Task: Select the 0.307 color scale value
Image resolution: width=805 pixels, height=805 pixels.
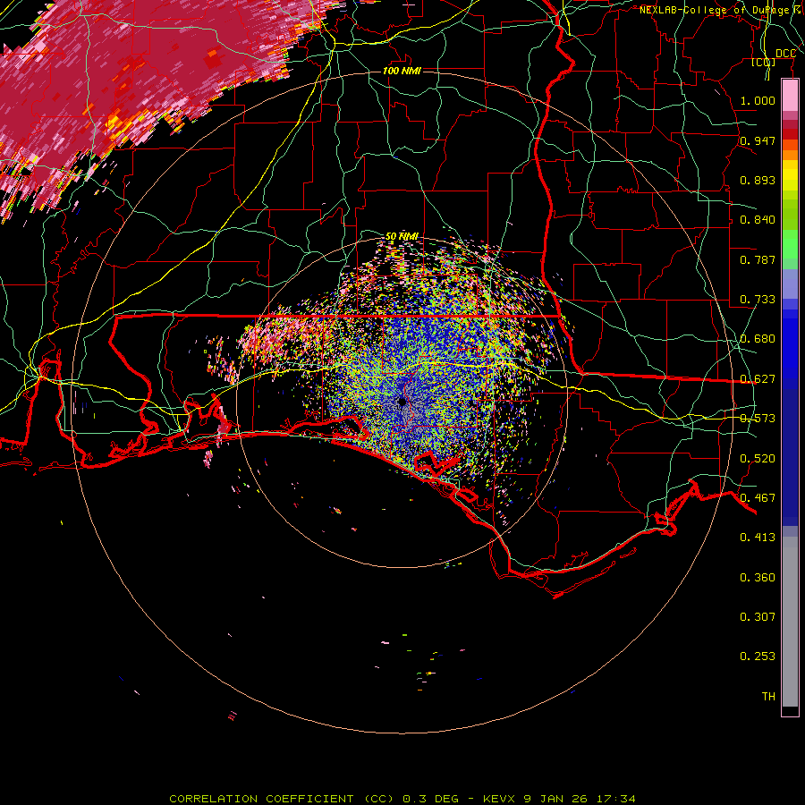Action: [758, 617]
